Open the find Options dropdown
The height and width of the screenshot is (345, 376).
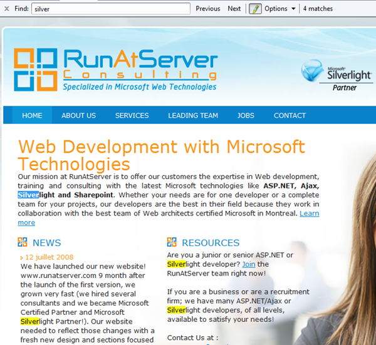pos(279,9)
